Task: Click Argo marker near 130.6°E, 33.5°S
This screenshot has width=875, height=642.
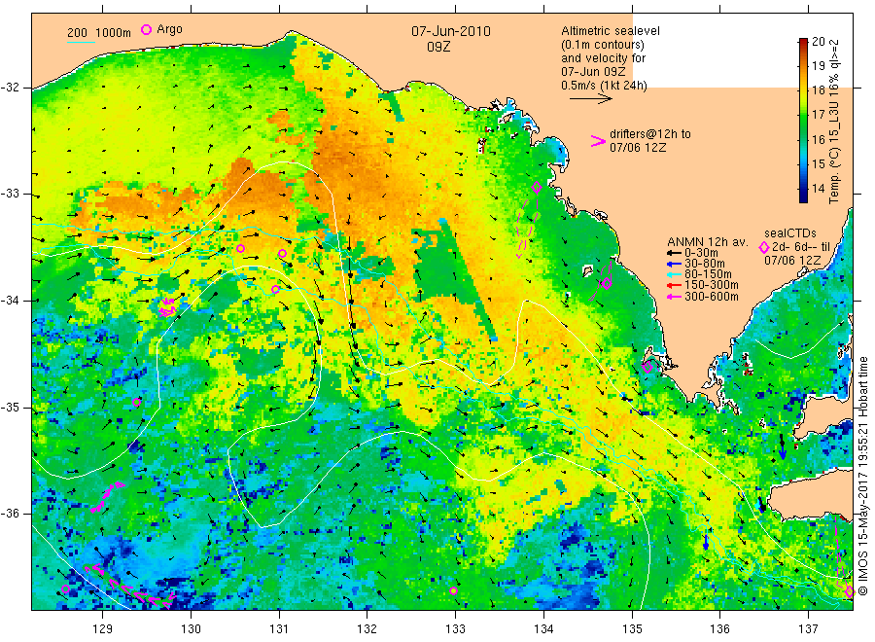Action: tap(240, 248)
